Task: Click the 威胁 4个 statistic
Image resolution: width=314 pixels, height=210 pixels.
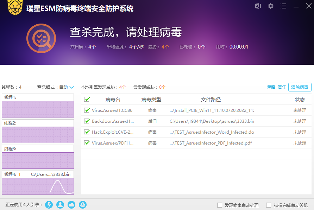Action: click(159, 47)
